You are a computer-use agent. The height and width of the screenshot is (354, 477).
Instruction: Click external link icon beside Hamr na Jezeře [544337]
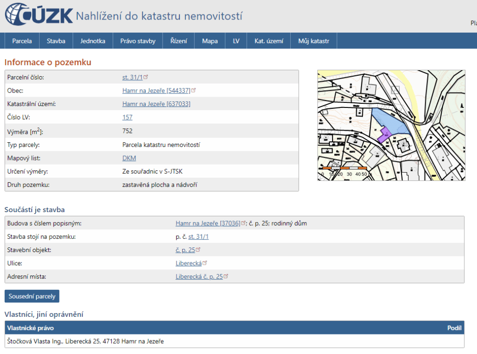(194, 90)
